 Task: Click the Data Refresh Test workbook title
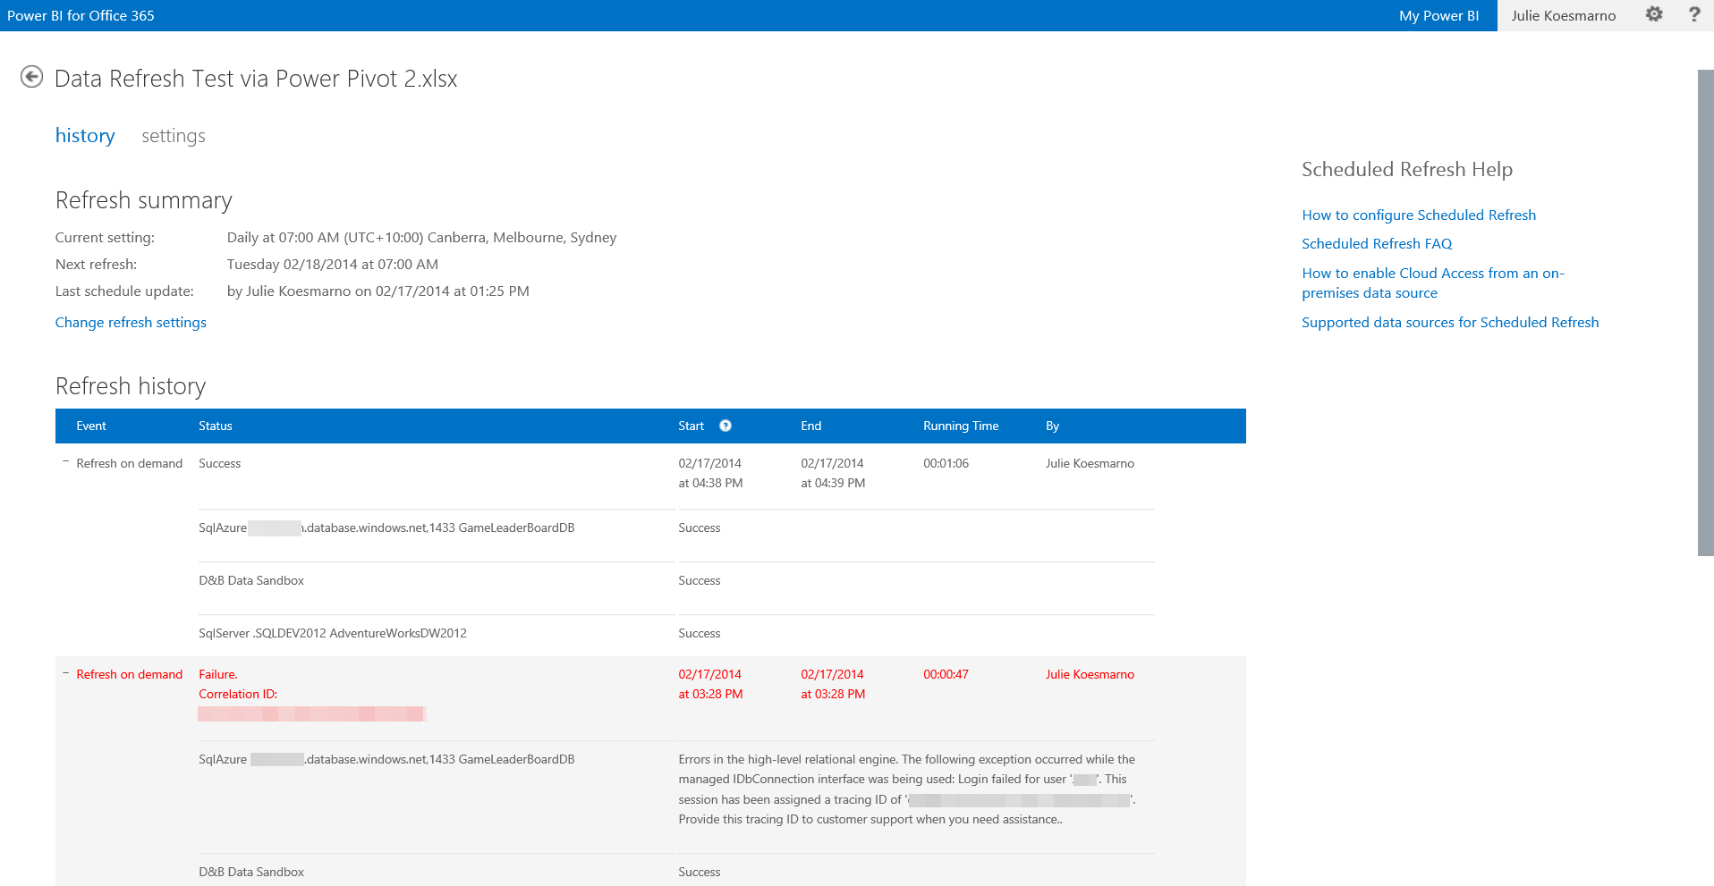(256, 79)
